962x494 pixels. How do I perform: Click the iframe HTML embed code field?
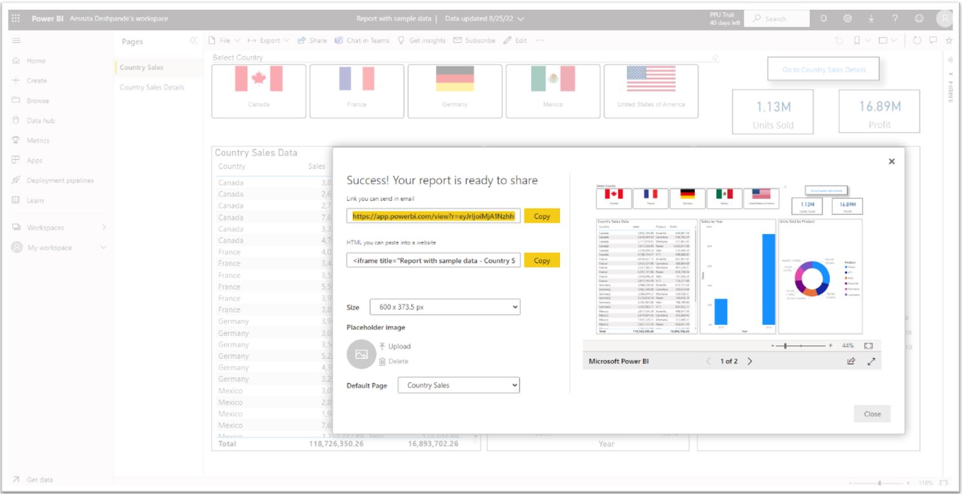(434, 260)
